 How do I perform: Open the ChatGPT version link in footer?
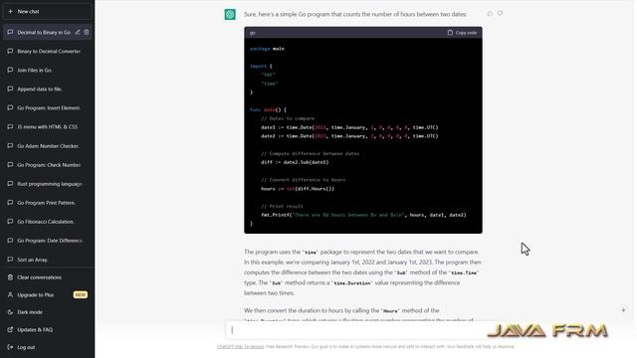click(240, 347)
